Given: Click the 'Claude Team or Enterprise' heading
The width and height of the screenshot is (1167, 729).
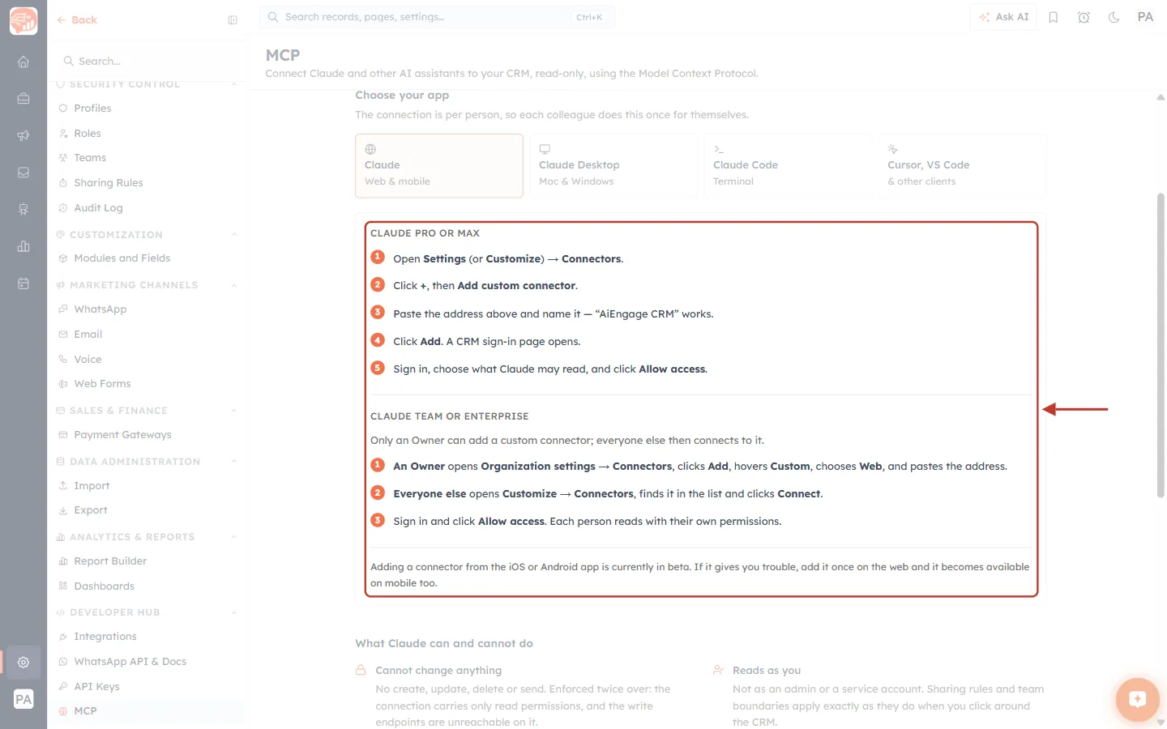Looking at the screenshot, I should pos(450,416).
